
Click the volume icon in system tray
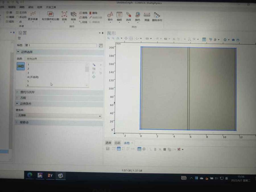point(216,178)
